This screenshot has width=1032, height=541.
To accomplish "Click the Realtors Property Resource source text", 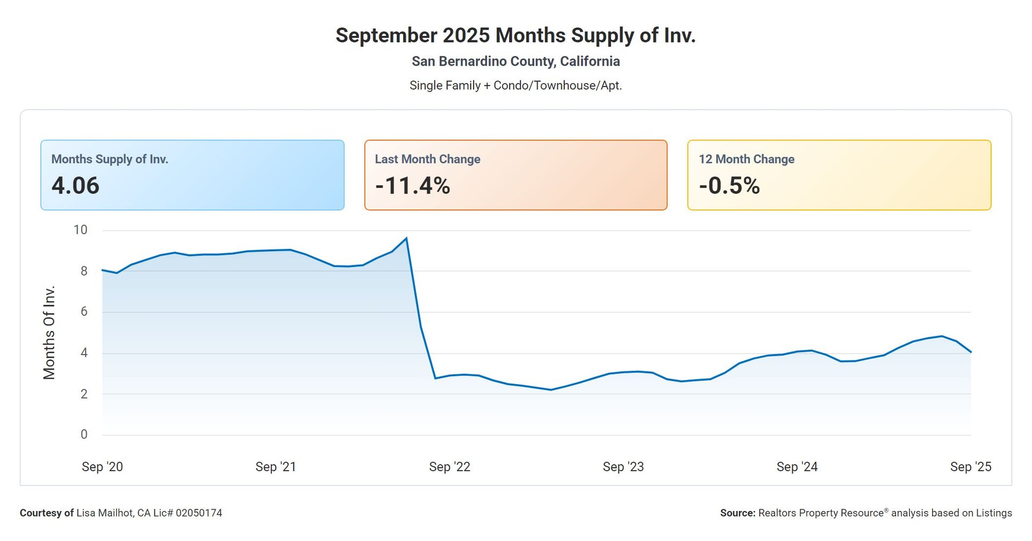I will (865, 513).
